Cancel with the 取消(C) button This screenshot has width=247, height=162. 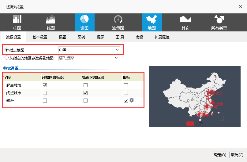tap(237, 155)
